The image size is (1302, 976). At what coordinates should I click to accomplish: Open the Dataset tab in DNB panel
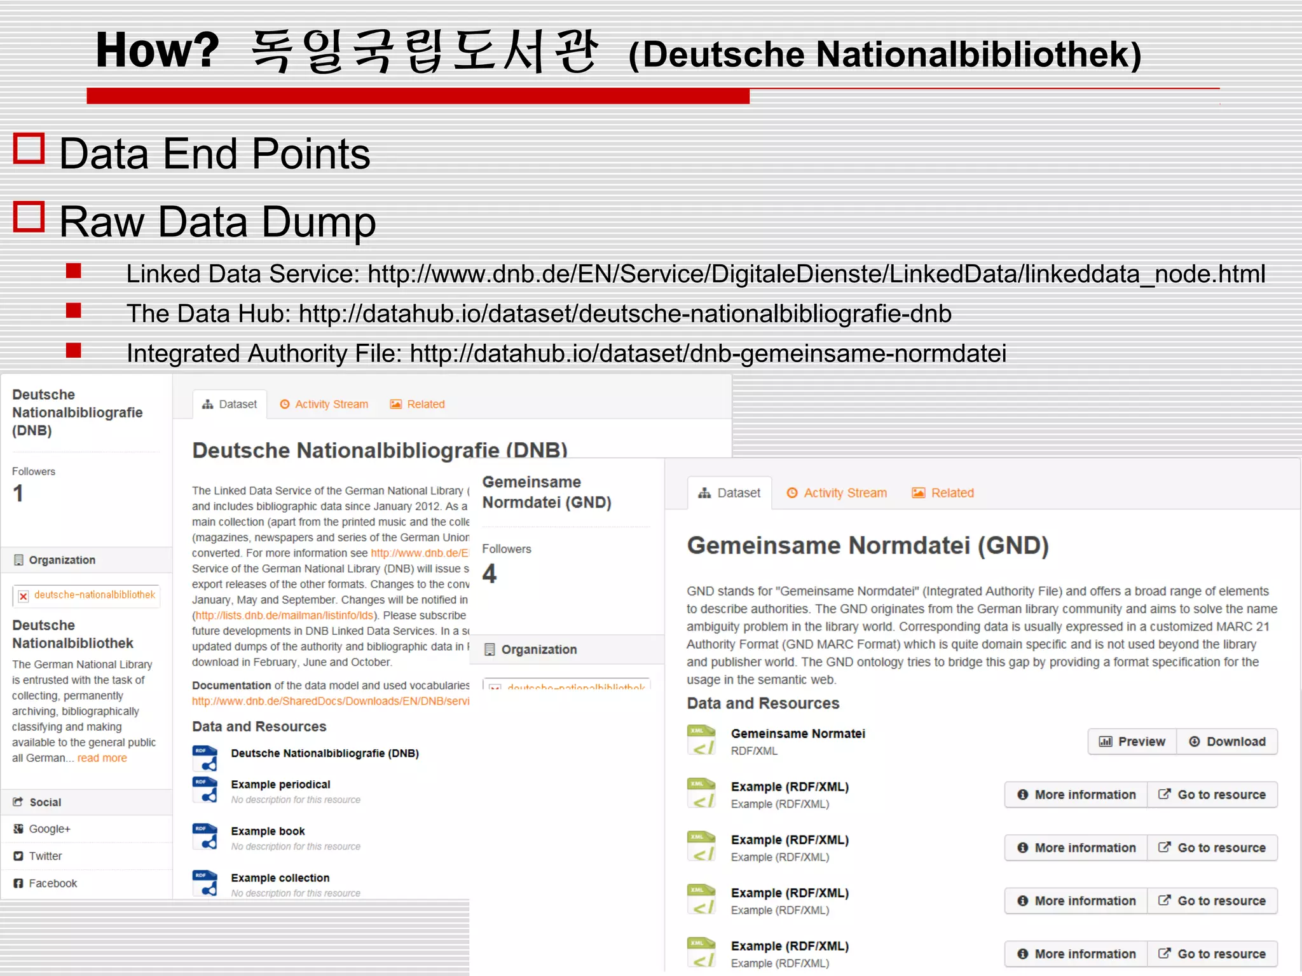tap(230, 404)
